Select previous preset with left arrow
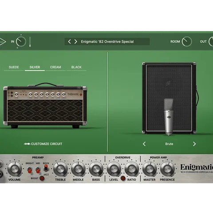This screenshot has width=213, height=213. (69, 42)
